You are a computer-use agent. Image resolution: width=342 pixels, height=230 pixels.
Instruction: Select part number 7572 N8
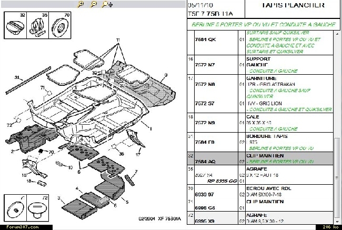(205, 84)
